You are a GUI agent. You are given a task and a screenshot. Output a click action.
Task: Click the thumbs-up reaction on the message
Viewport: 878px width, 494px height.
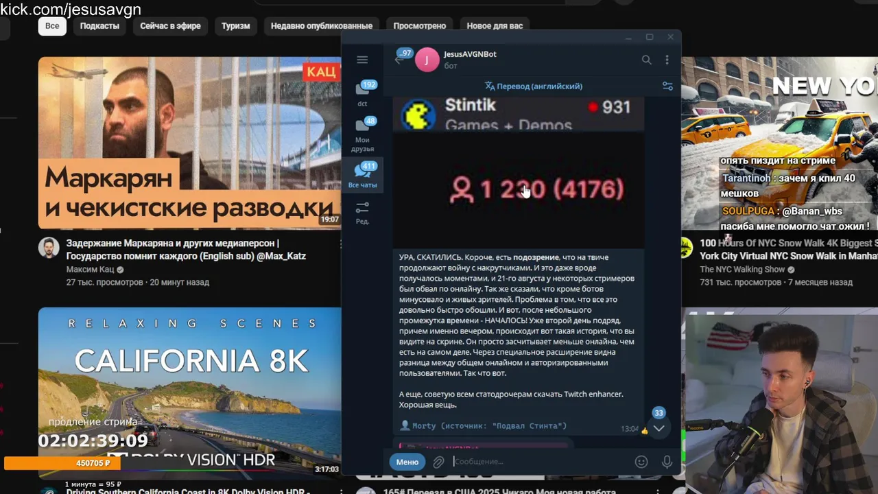[644, 430]
